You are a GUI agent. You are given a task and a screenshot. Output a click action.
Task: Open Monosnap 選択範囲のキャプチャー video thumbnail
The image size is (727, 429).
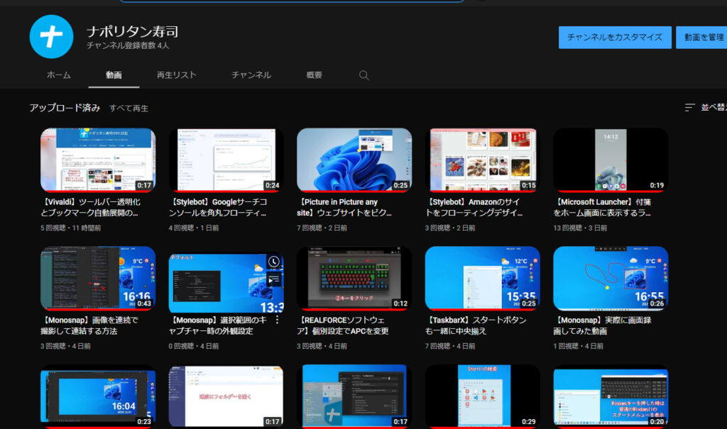click(226, 283)
